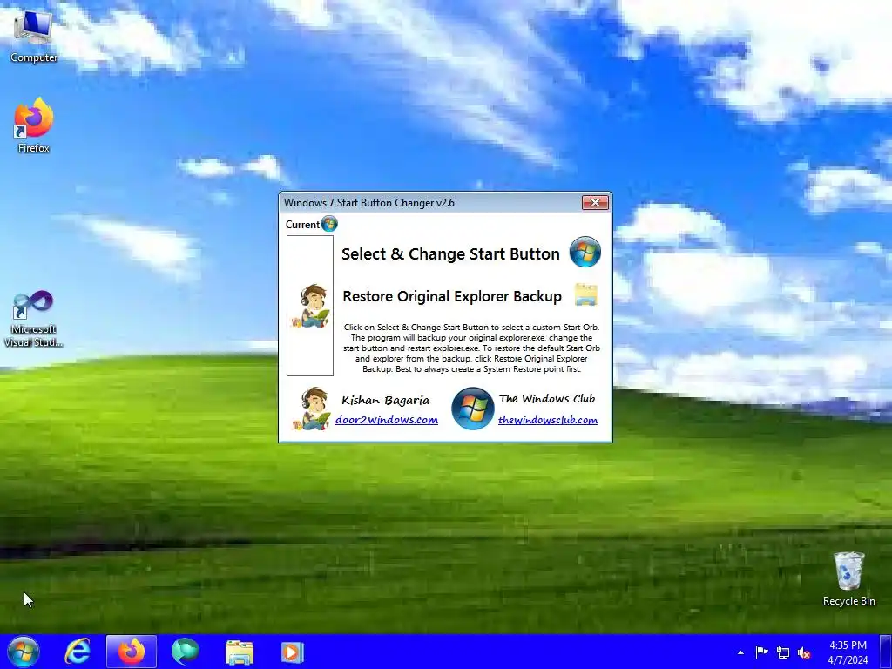Launch Internet Explorer from the taskbar
This screenshot has height=669, width=892.
click(78, 652)
